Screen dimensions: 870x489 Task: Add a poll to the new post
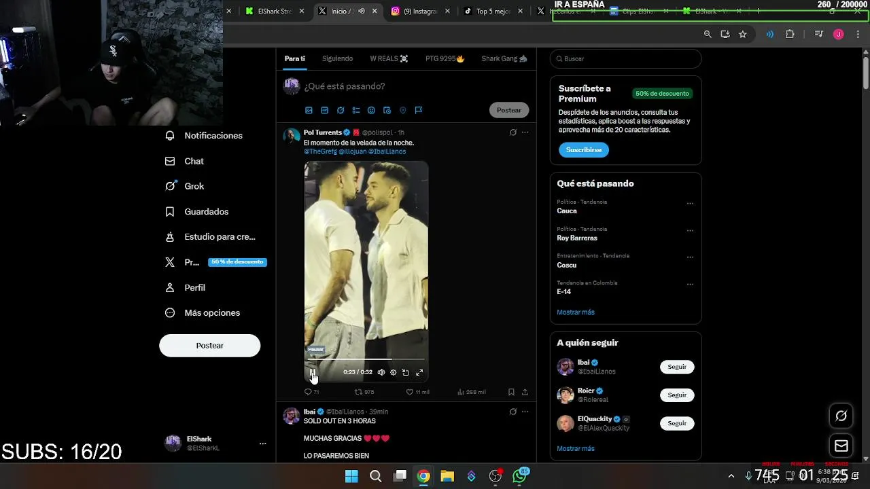355,110
